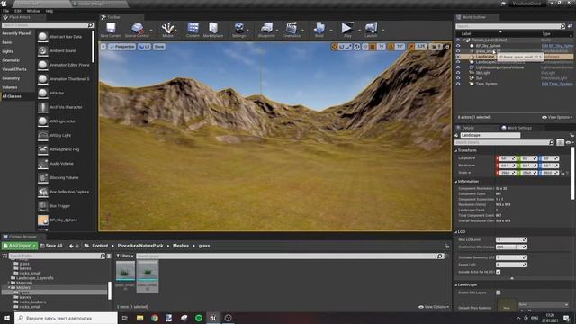Click the Save All button
Screen dimensions: 576x324
(x=51, y=246)
